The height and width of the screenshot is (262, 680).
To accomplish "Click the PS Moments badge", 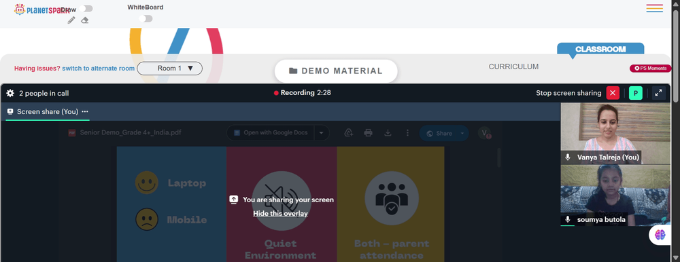I will click(651, 68).
